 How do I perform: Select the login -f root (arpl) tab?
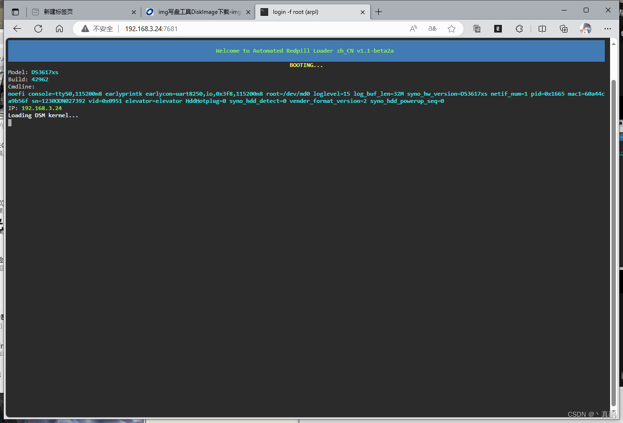tap(313, 12)
